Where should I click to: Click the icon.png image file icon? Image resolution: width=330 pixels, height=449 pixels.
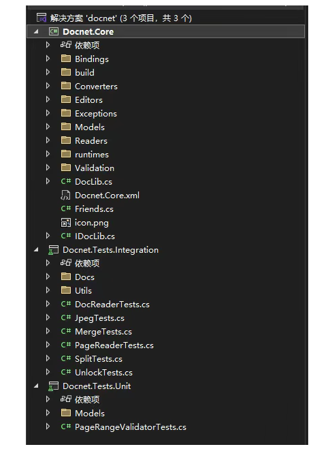tap(65, 223)
